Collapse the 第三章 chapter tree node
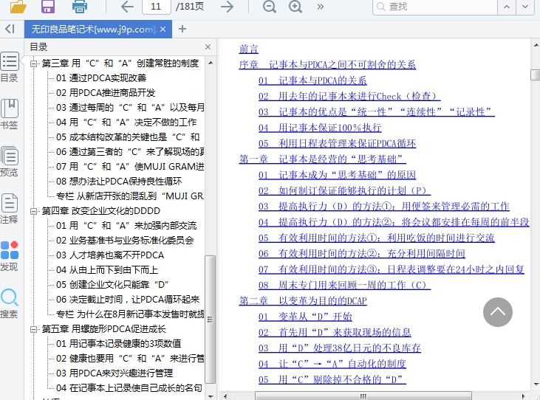The width and height of the screenshot is (540, 400). 34,63
